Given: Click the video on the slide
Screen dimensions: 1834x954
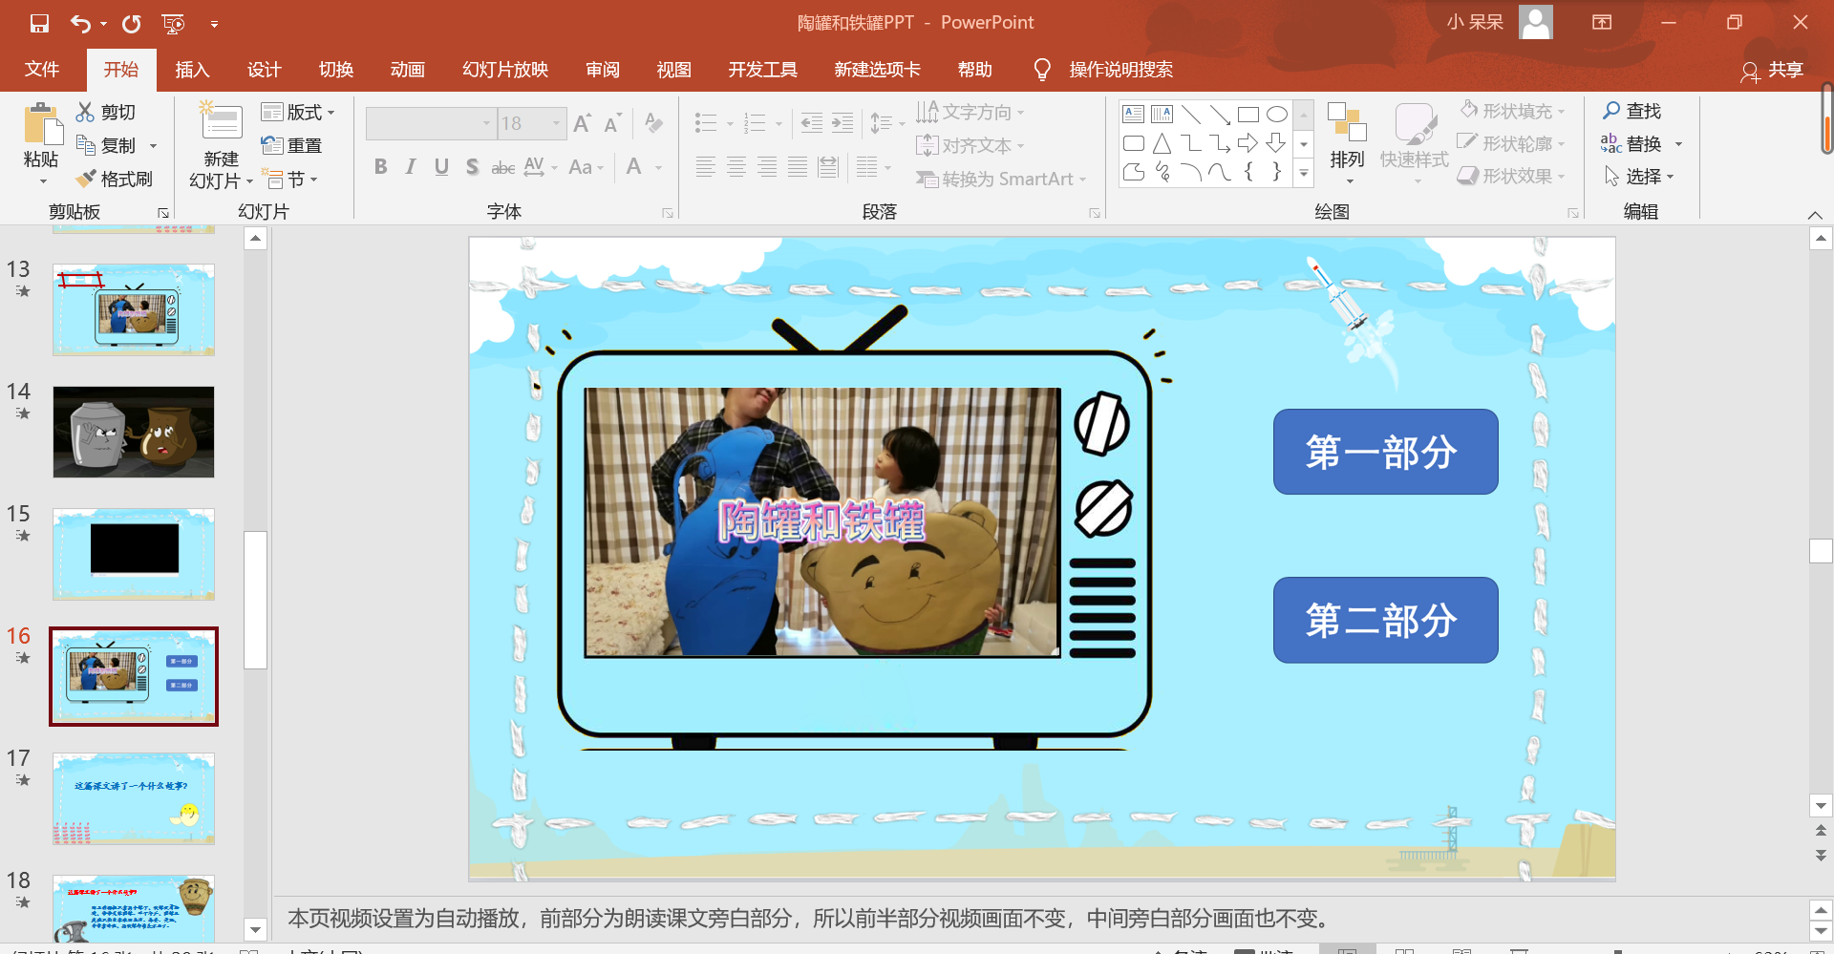Looking at the screenshot, I should 822,521.
